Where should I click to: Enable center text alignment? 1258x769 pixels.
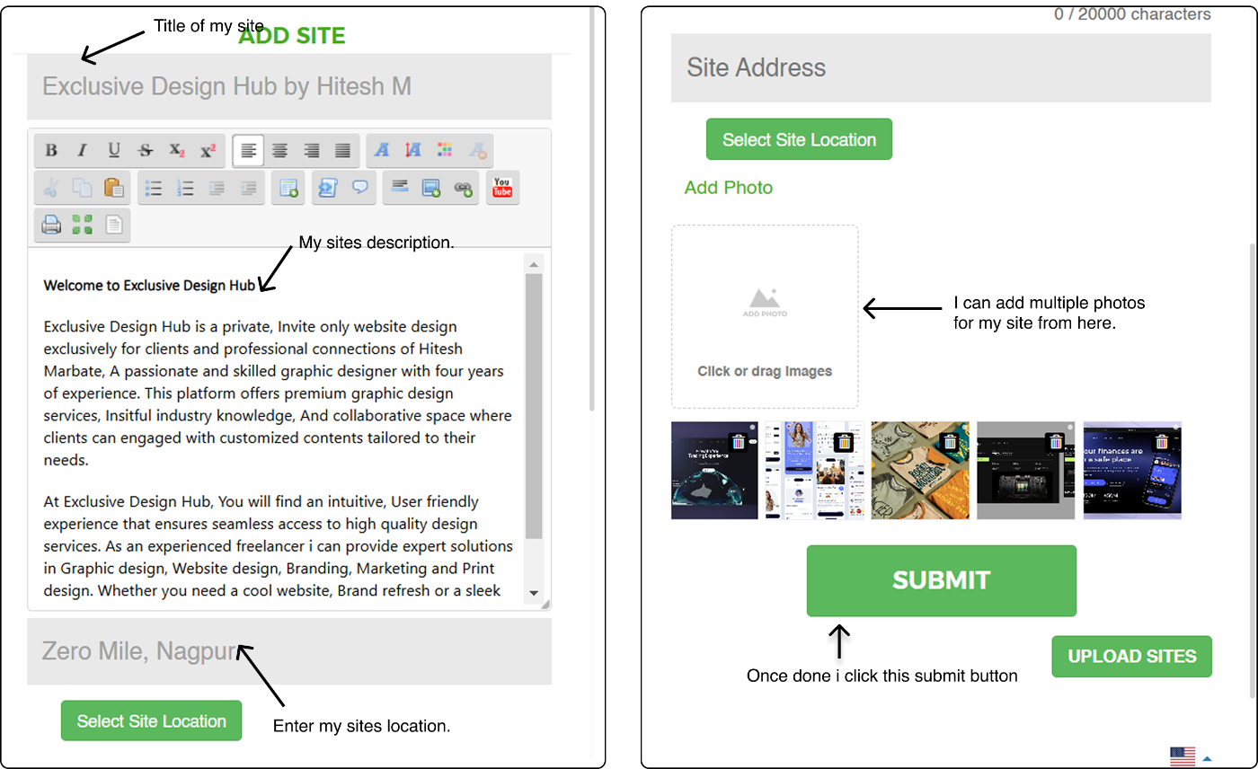[279, 151]
